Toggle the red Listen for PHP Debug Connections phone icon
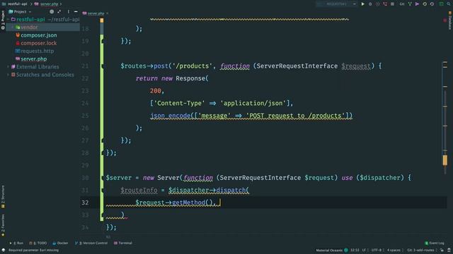 (385, 4)
